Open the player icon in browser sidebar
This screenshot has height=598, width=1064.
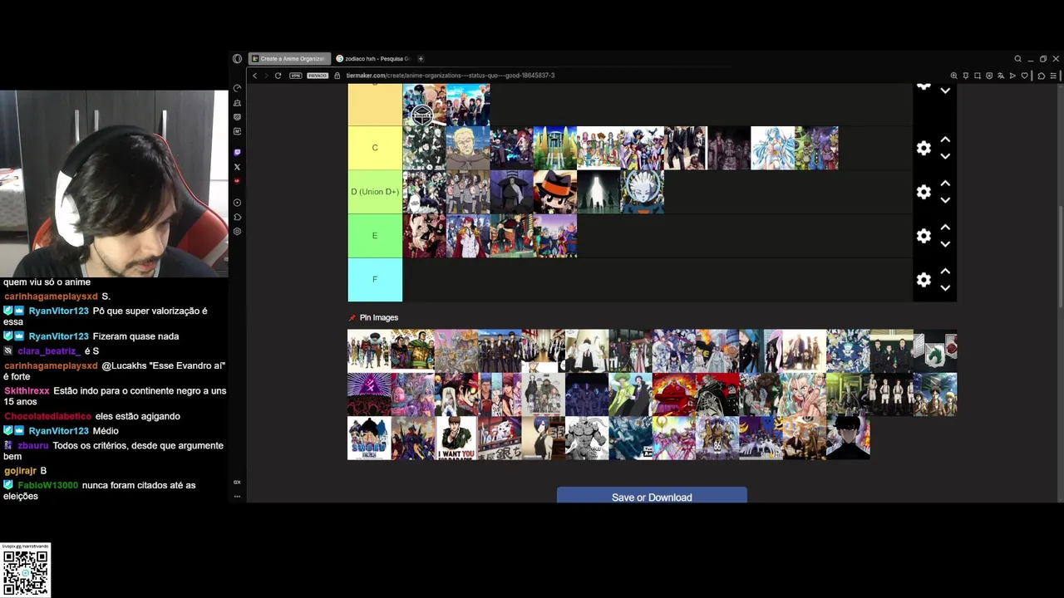(237, 203)
